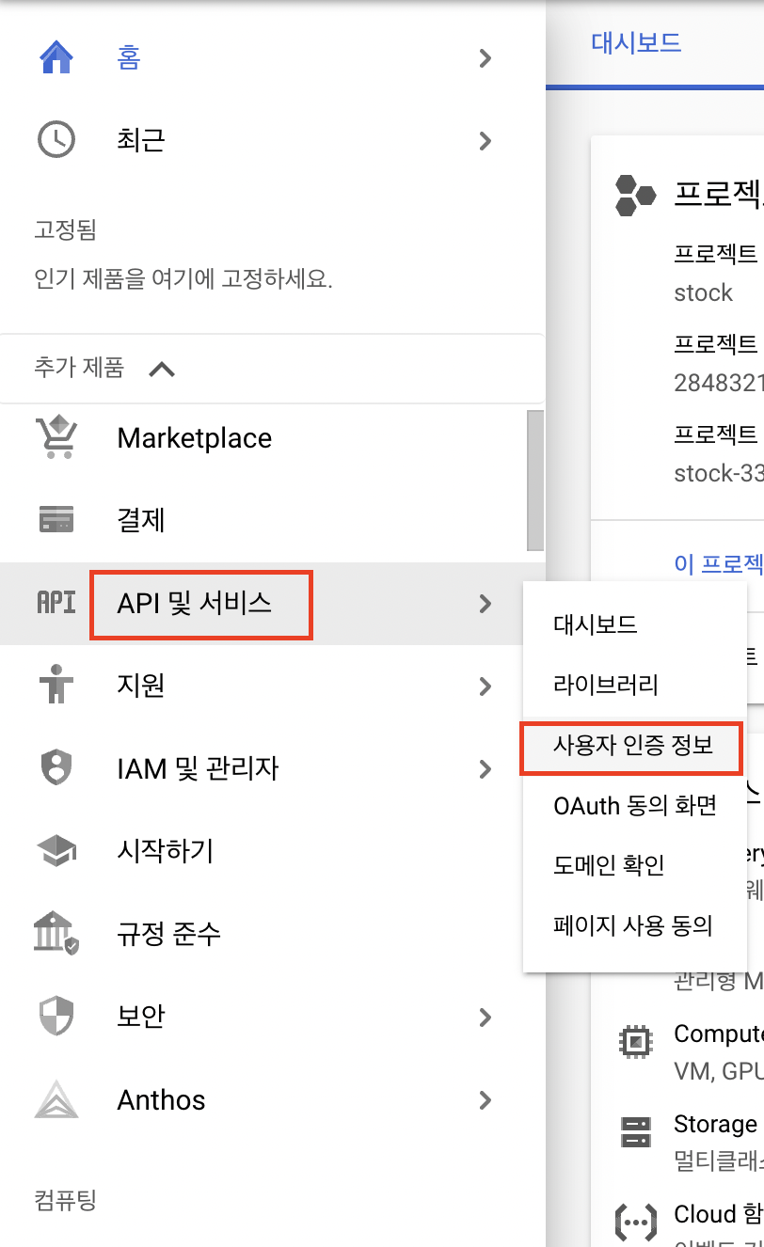Expand the Anthos submenu chevron
This screenshot has height=1247, width=764.
click(x=485, y=1099)
